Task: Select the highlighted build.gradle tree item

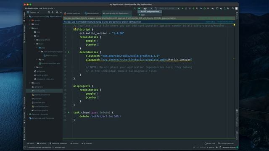Action: click(44, 91)
